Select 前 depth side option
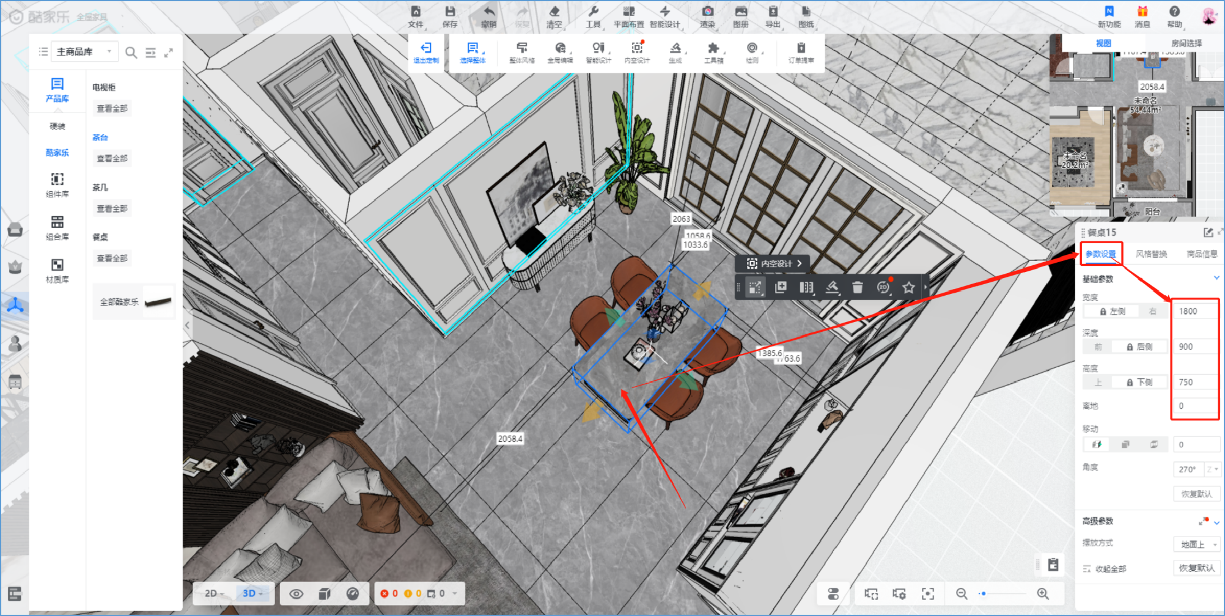 1098,346
